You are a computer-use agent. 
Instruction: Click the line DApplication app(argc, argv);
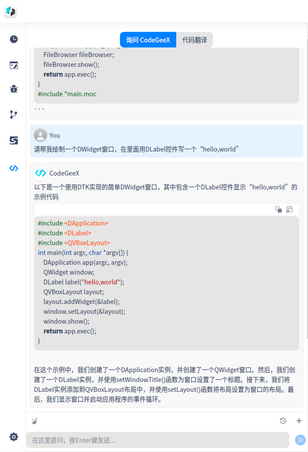pos(85,262)
